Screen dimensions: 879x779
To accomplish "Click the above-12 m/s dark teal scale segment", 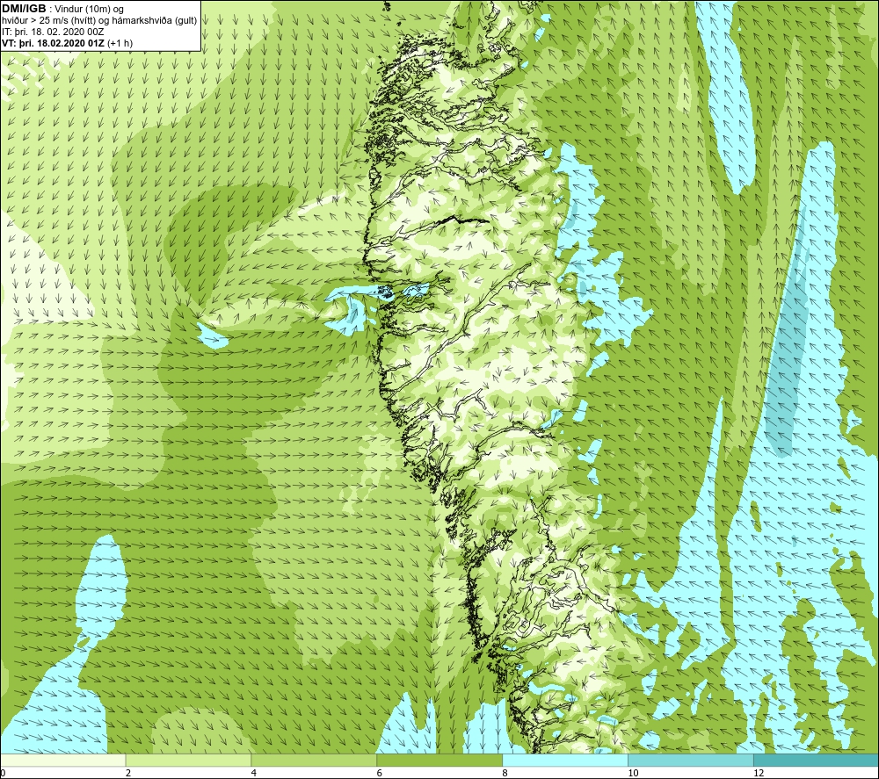I will 817,760.
